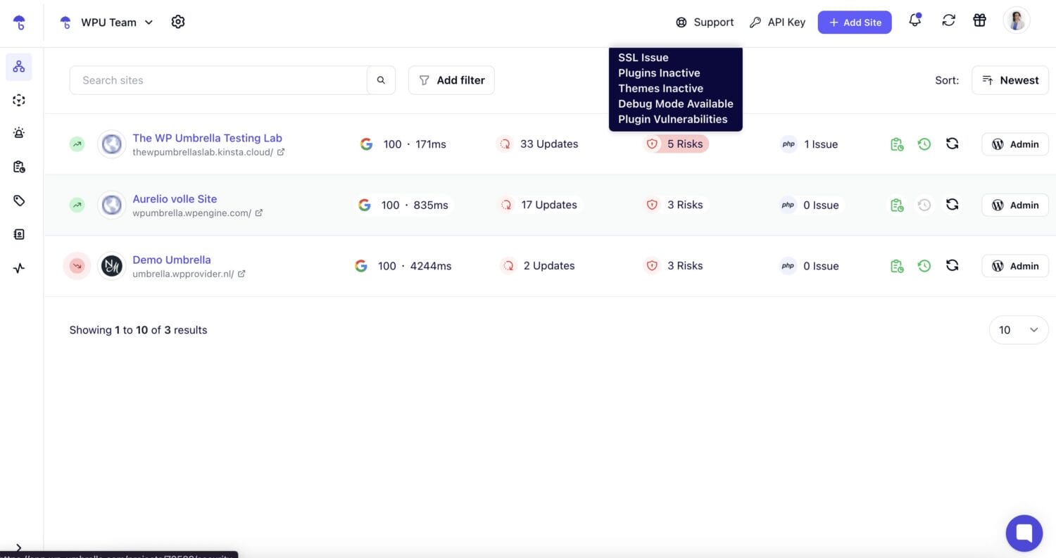This screenshot has width=1056, height=558.
Task: Open the activity pulse icon in the sidebar
Action: coord(19,268)
